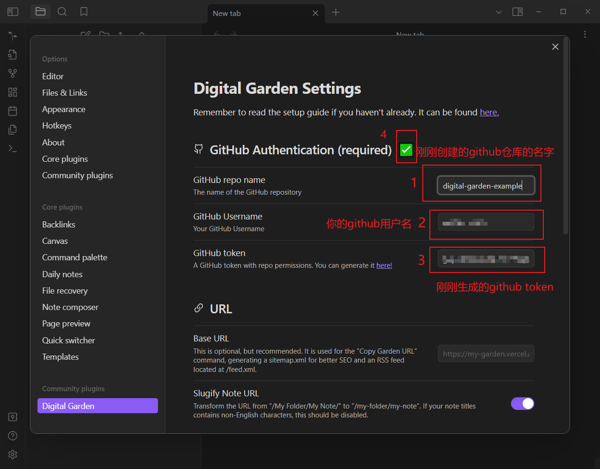
Task: Open the 'here.' setup guide link
Action: [489, 112]
